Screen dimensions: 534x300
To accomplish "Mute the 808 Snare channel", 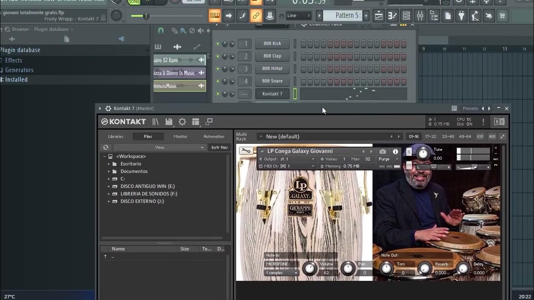I will pos(217,81).
